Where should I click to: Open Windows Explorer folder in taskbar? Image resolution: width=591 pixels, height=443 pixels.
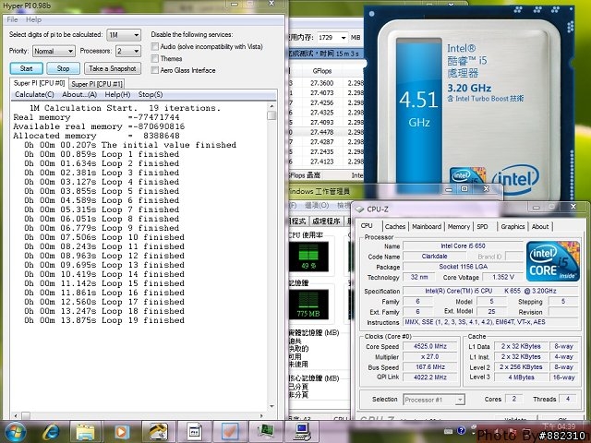pyautogui.click(x=86, y=432)
